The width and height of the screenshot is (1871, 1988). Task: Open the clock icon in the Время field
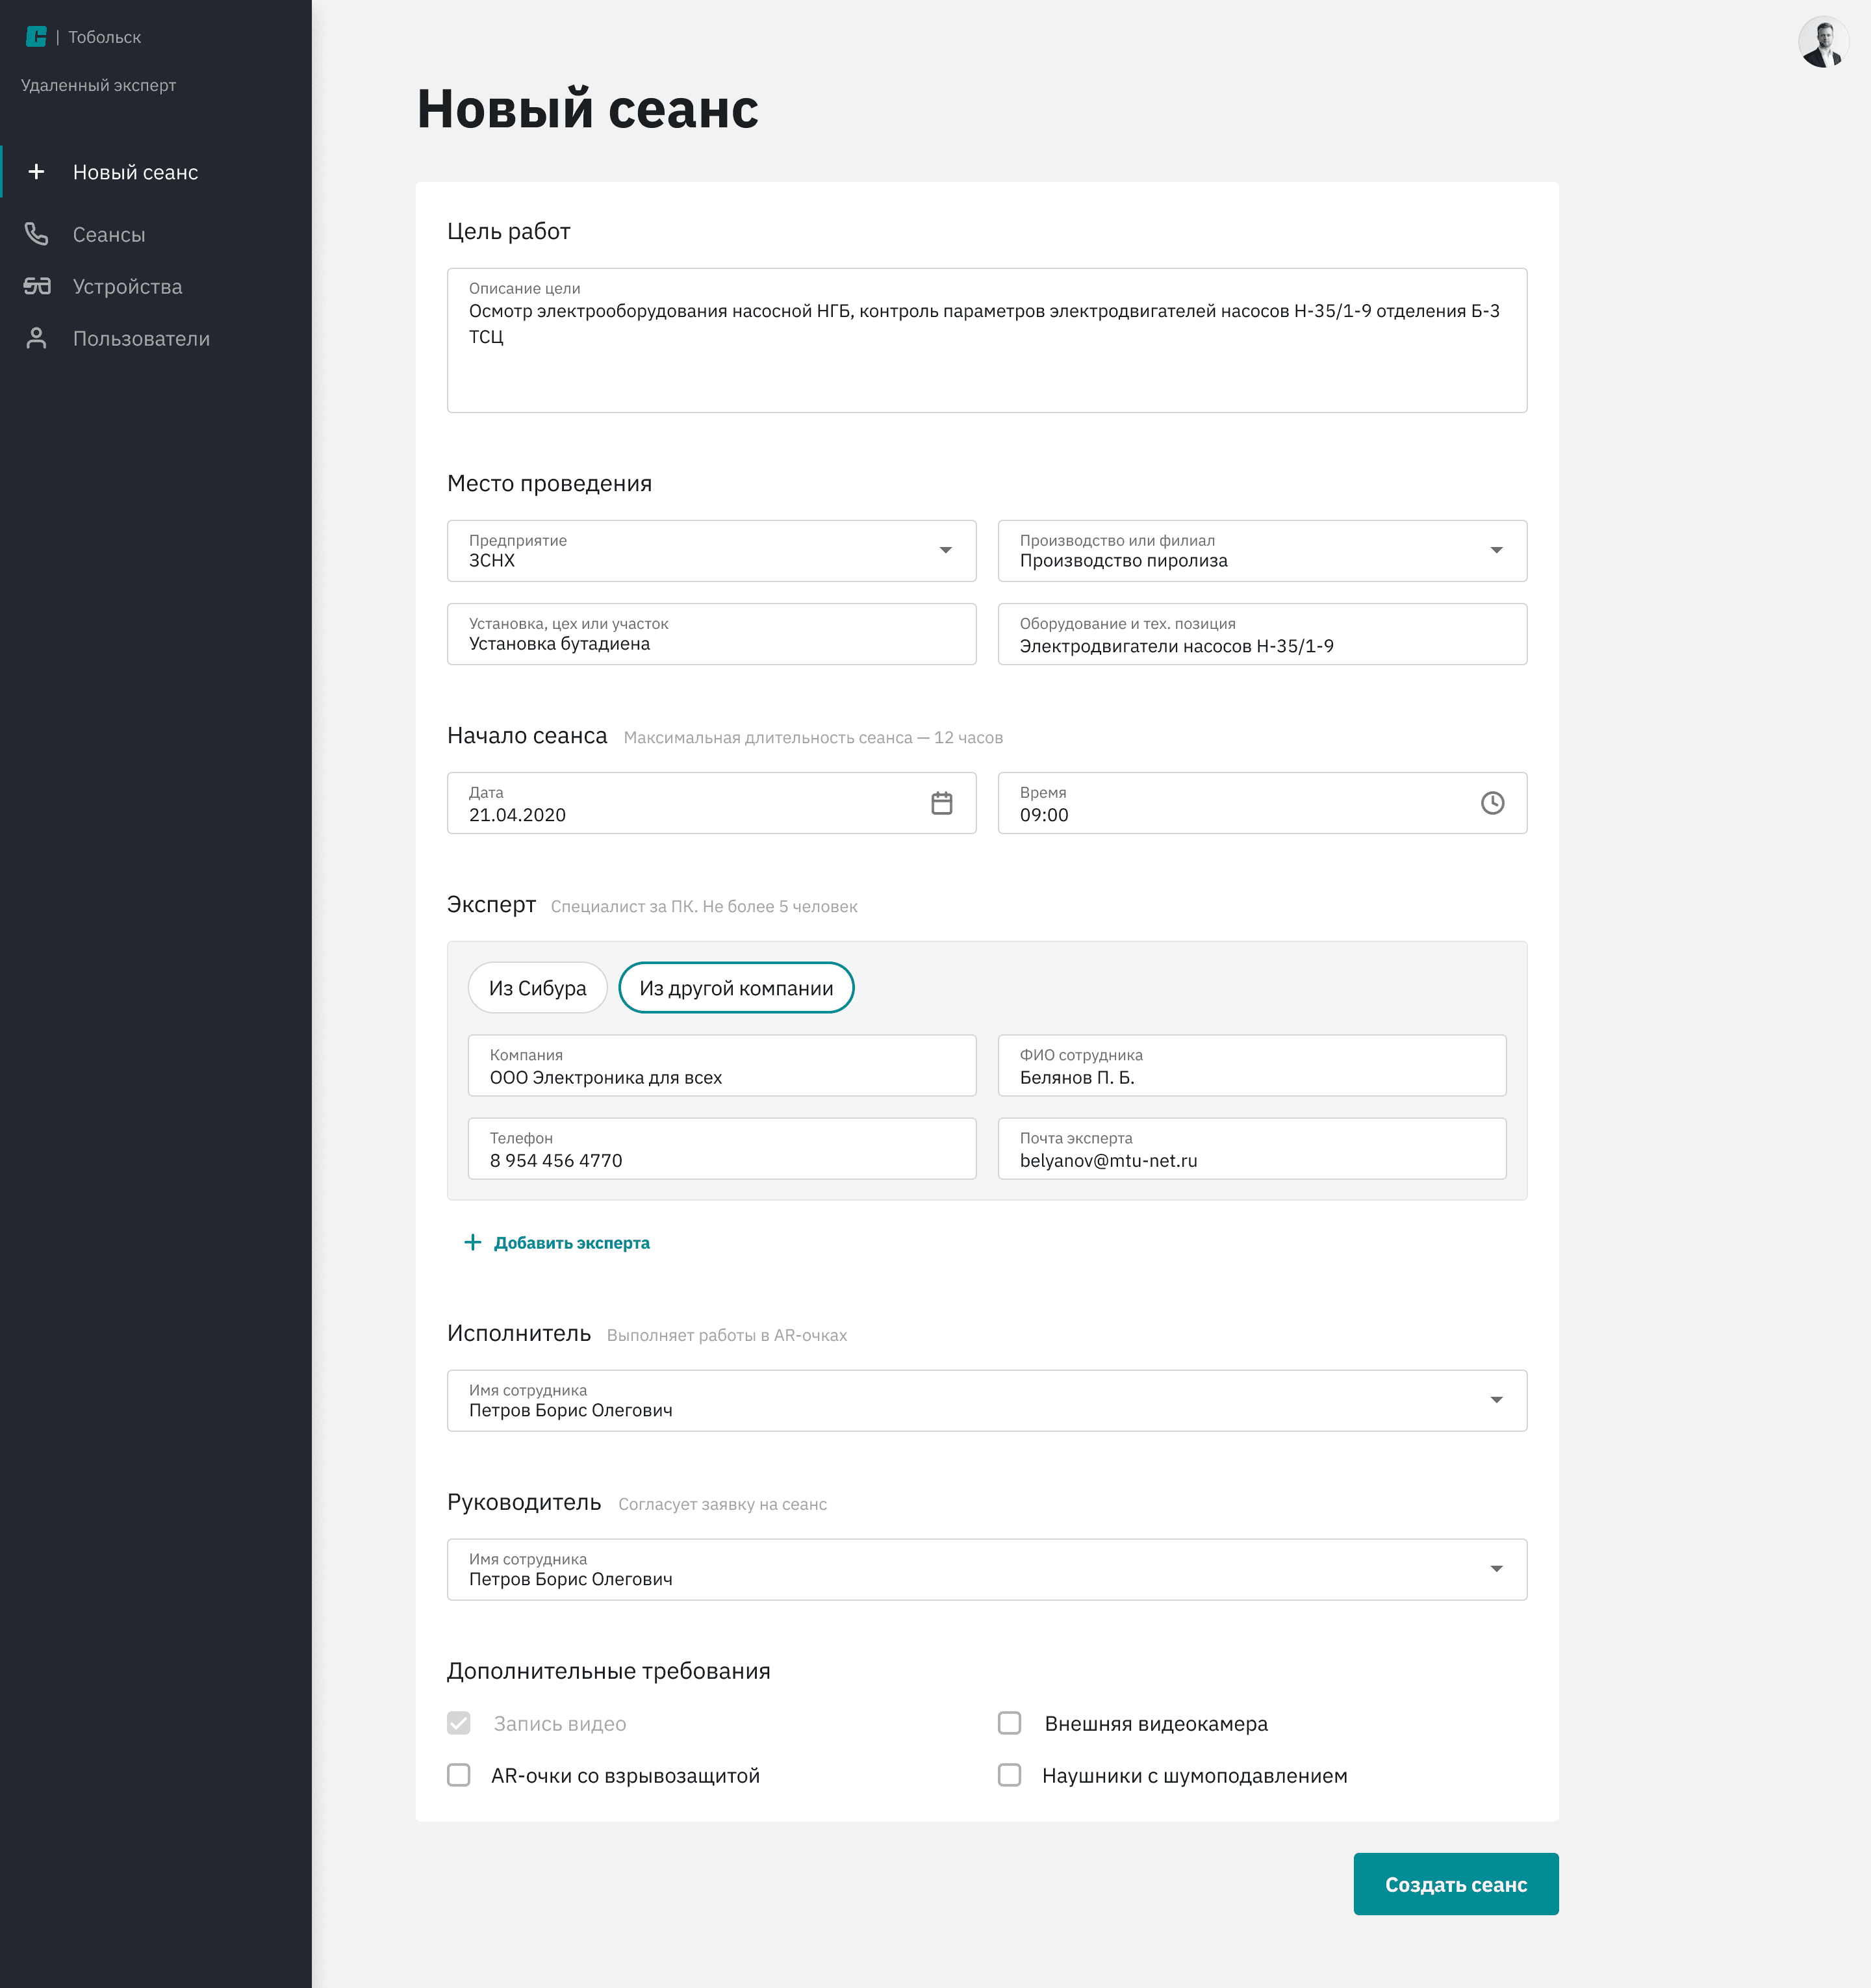1492,803
